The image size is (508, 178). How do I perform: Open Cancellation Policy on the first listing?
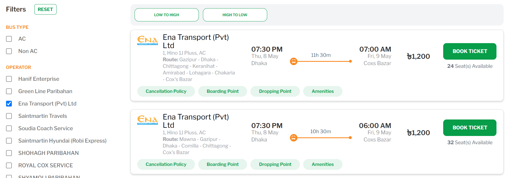click(166, 91)
